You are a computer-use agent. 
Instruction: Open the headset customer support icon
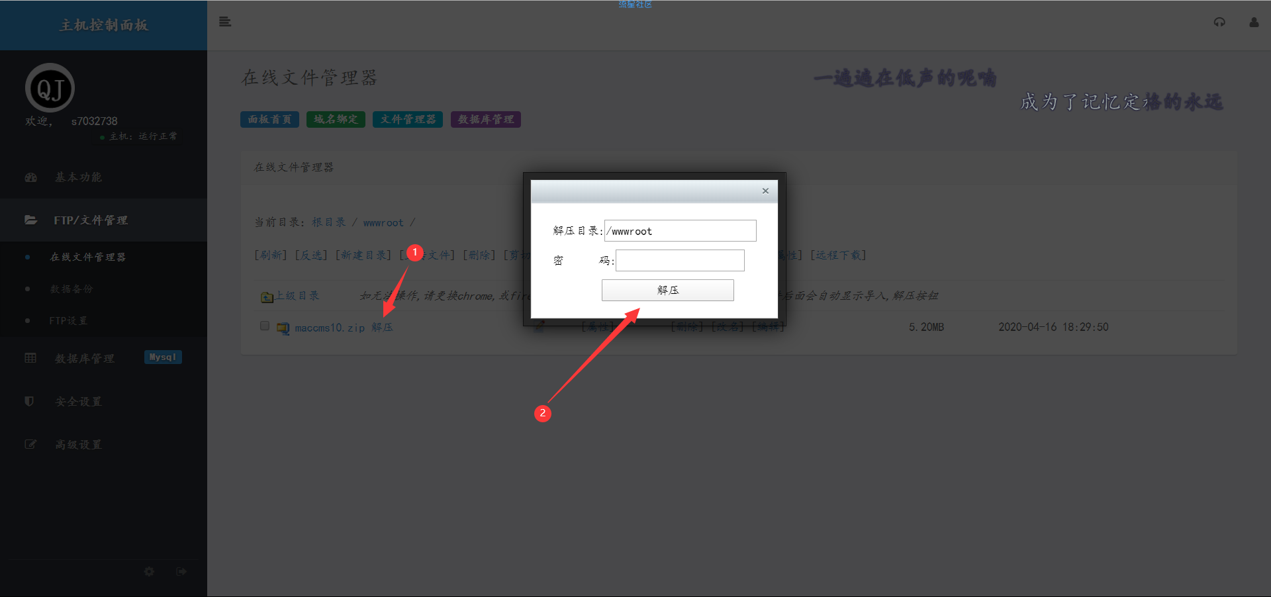1219,22
